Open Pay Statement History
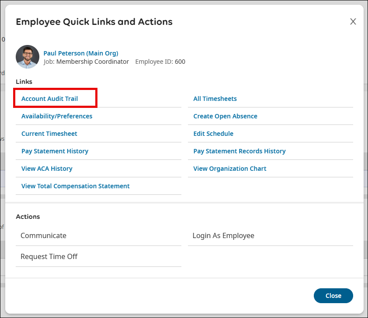Viewport: 368px width, 318px height. click(55, 151)
